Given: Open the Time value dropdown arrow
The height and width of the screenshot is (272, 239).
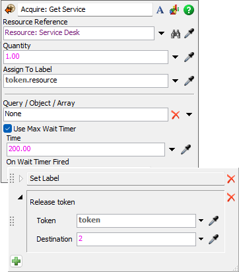Looking at the screenshot, I should (172, 150).
